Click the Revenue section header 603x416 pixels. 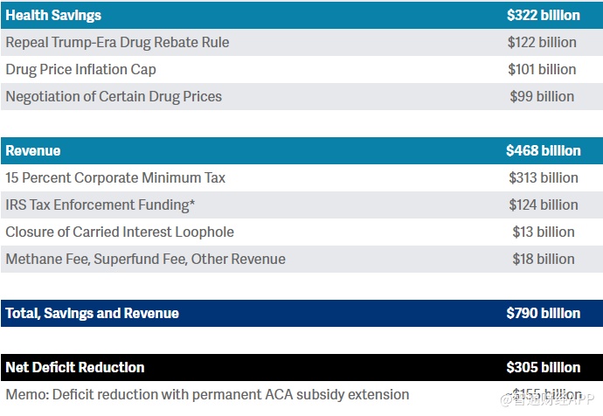(33, 150)
